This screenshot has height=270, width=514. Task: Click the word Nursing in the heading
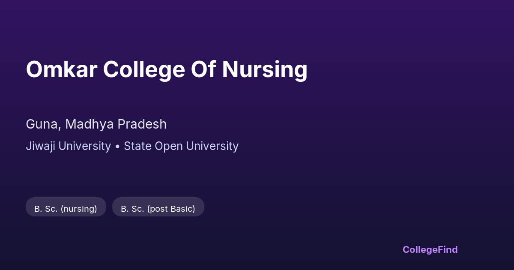pos(264,69)
